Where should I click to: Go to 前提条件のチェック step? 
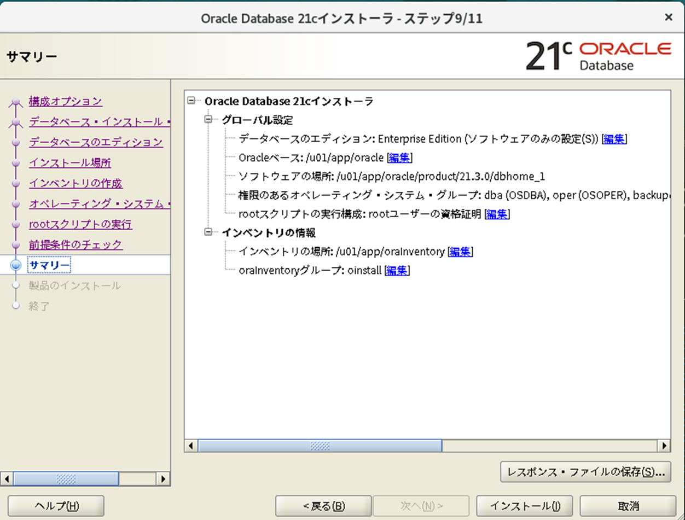[x=76, y=245]
